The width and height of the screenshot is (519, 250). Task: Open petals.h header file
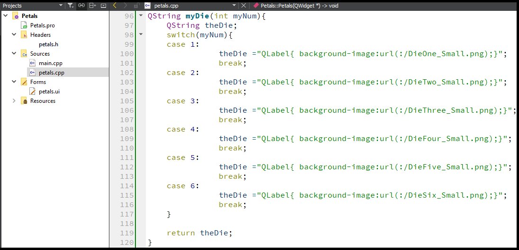pyautogui.click(x=48, y=44)
